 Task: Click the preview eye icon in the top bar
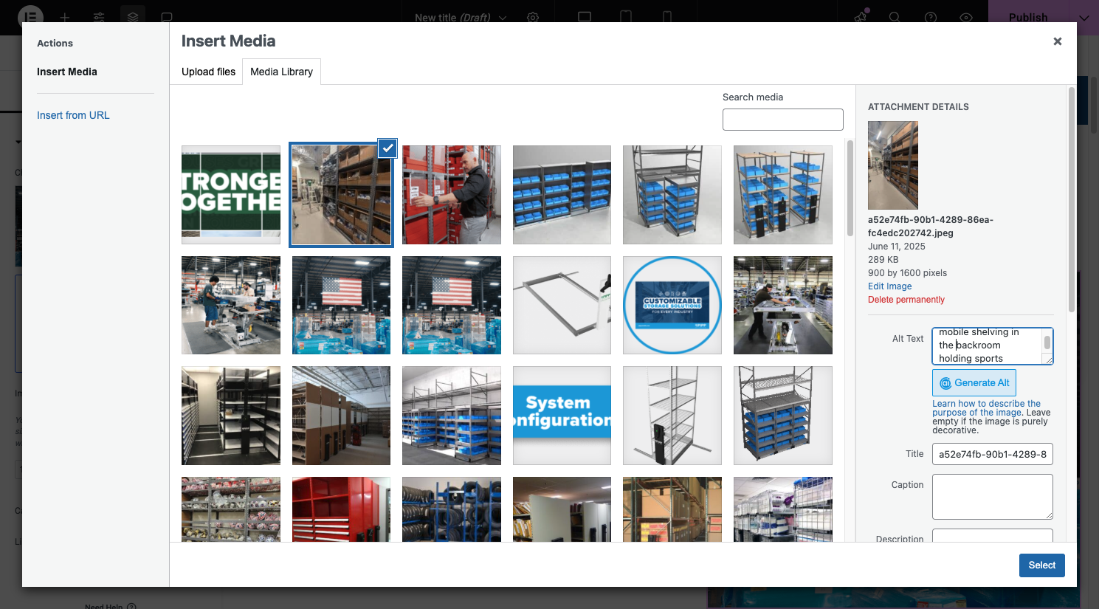[x=966, y=17]
